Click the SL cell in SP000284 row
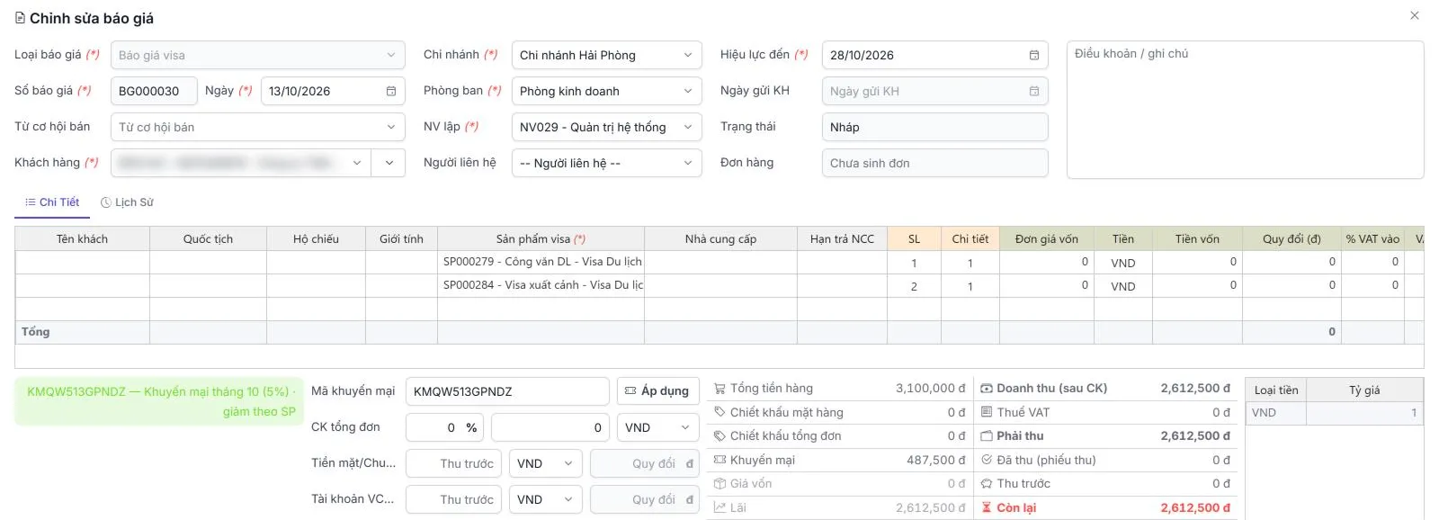The width and height of the screenshot is (1439, 520). [x=914, y=286]
